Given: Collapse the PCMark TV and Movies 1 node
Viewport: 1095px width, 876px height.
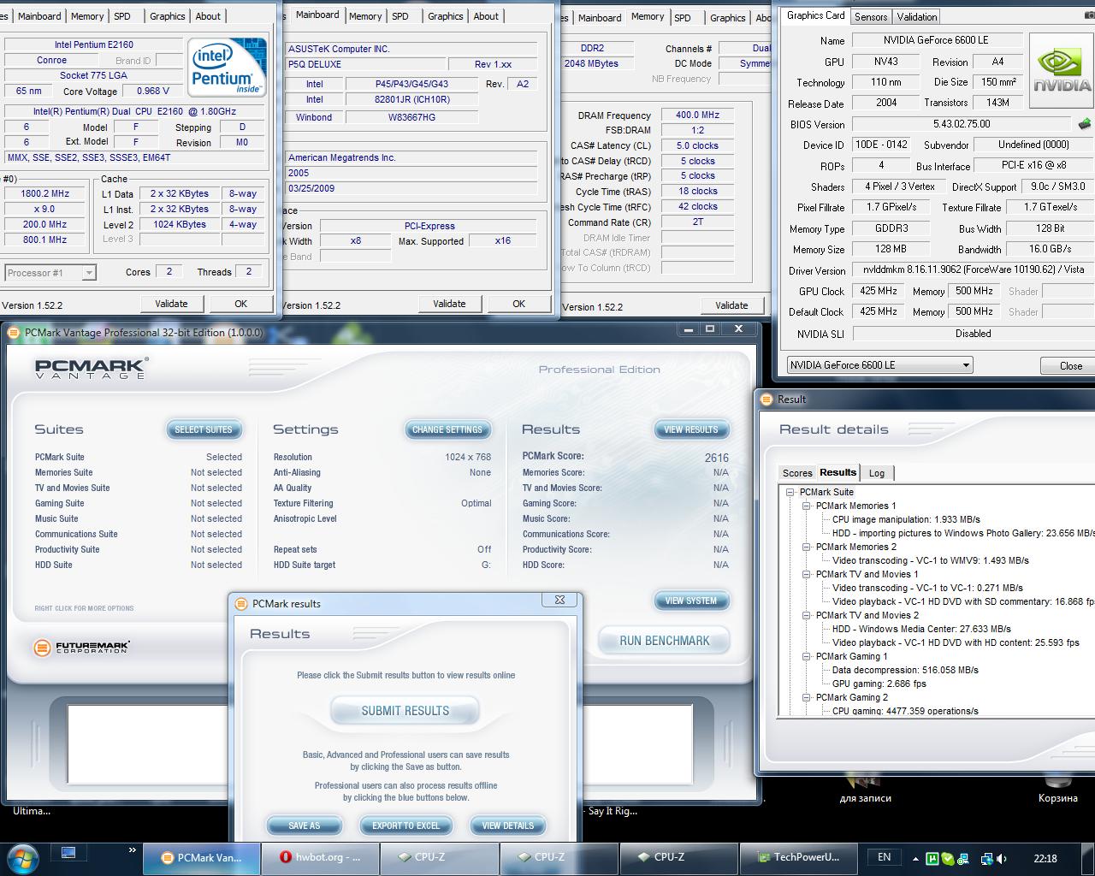Looking at the screenshot, I should click(x=806, y=574).
